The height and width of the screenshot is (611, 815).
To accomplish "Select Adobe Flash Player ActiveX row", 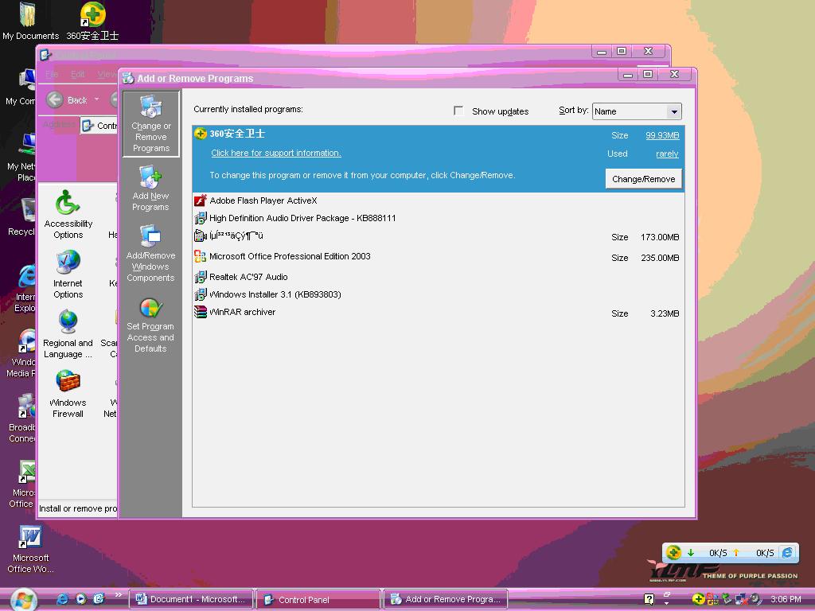I will pyautogui.click(x=439, y=200).
